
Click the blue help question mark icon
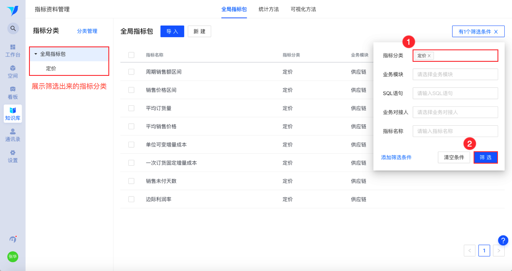(x=503, y=240)
